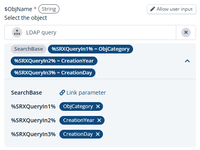Click the chain link icon next to SearchBase
Viewport: 200px width, 150px height.
(x=62, y=93)
